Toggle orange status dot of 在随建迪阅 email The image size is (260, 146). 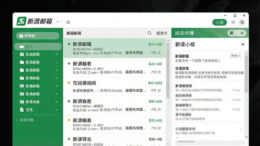point(69,83)
